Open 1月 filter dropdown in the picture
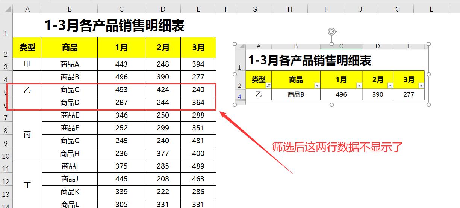Viewport: 460px width, 208px height. (359, 86)
